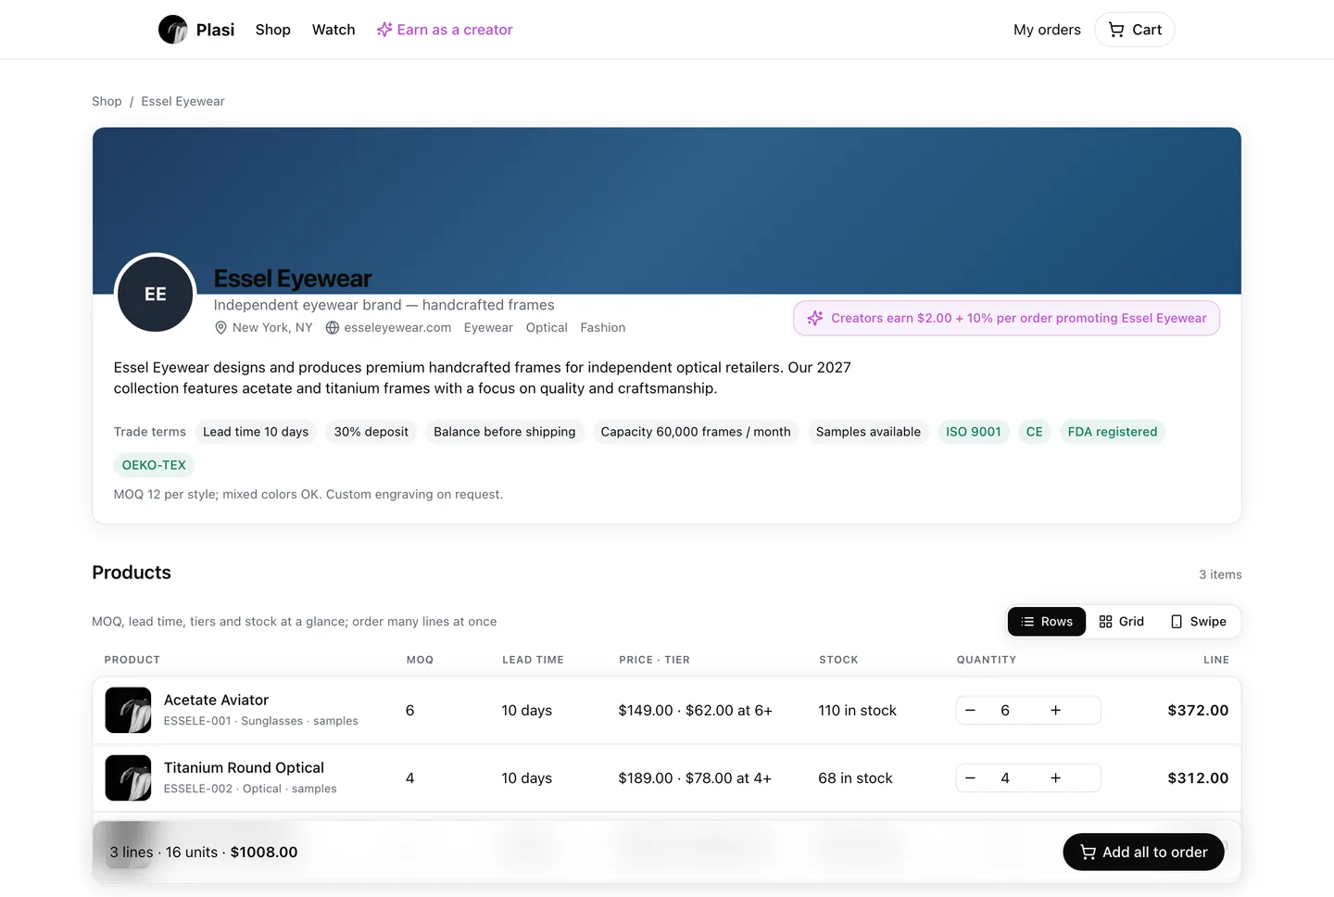This screenshot has height=897, width=1334.
Task: Go to the Watch section
Action: coord(333,30)
